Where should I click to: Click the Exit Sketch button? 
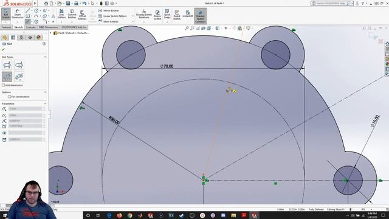[x=5, y=14]
